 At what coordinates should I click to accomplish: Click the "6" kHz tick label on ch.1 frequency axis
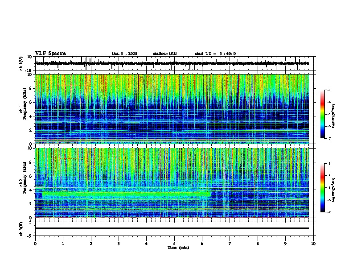tap(31, 102)
